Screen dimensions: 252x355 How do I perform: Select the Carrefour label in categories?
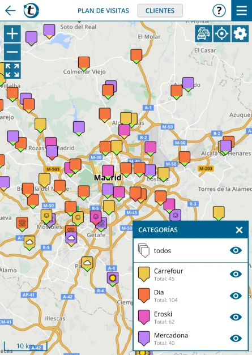pos(168,271)
